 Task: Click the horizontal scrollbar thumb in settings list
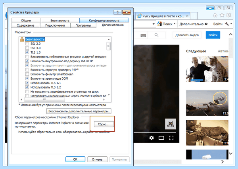[x=44, y=100]
